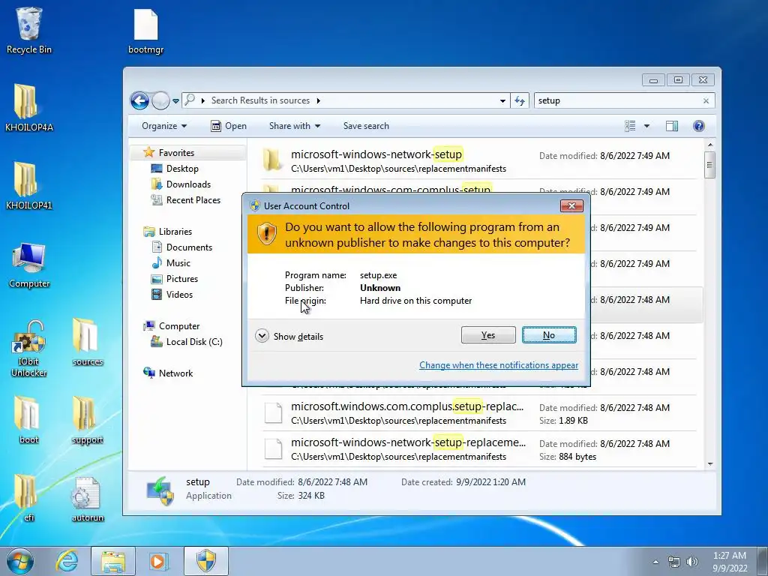Screen dimensions: 768x576
Task: Select microsoft.windows.com.complus.setup-replac... file
Action: tap(478, 413)
